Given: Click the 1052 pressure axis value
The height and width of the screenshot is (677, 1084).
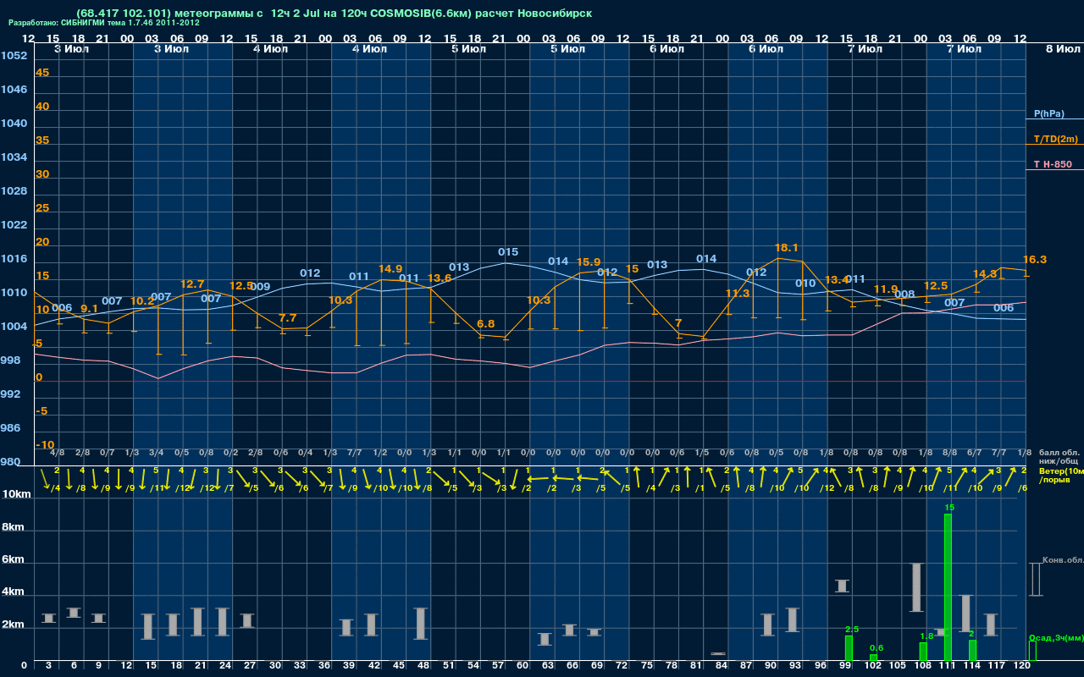Looking at the screenshot, I should click(x=14, y=56).
